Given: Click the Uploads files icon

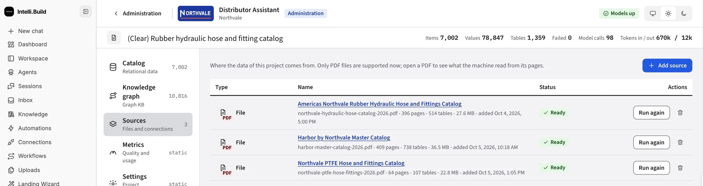Looking at the screenshot, I should (x=11, y=170).
